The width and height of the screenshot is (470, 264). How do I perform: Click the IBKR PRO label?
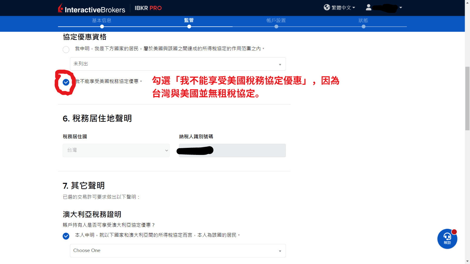tap(148, 9)
